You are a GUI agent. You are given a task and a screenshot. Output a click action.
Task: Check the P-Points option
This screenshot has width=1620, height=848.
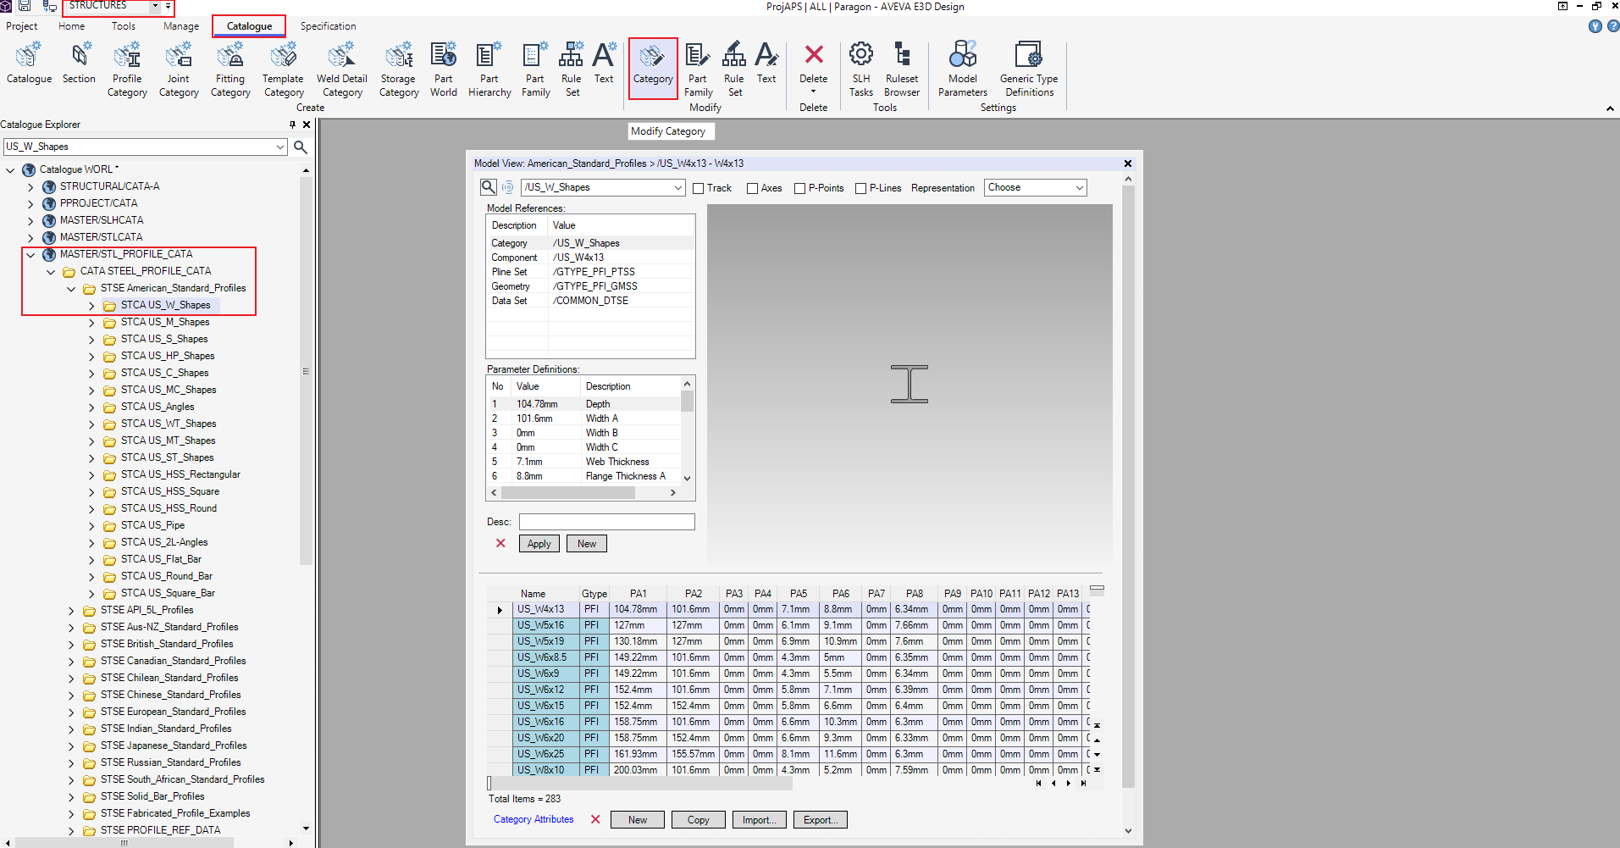point(799,188)
